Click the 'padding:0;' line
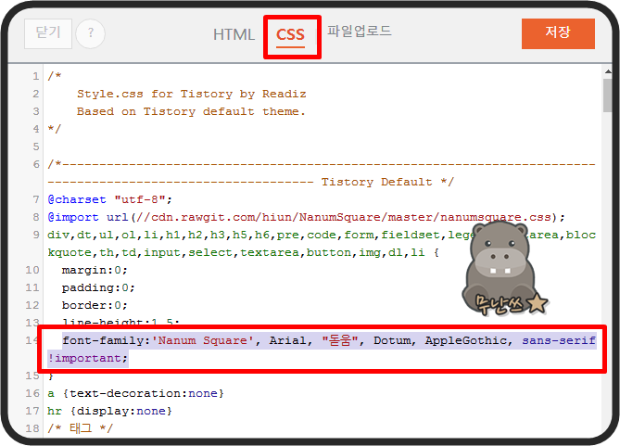620x446 pixels. pos(98,287)
